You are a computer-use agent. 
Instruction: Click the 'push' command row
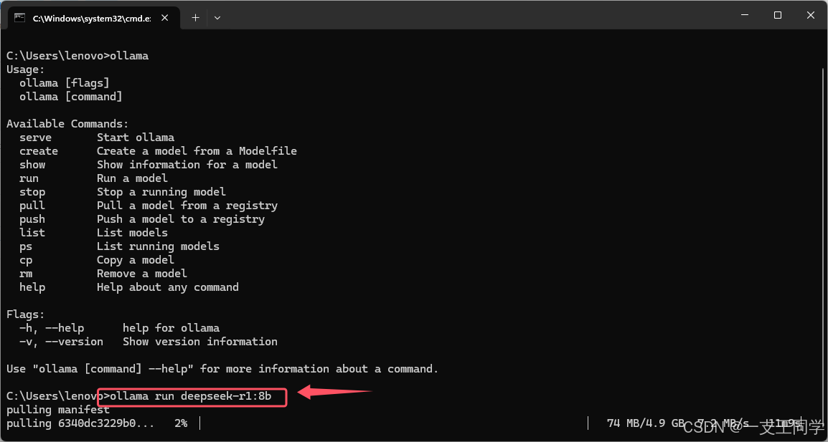142,219
